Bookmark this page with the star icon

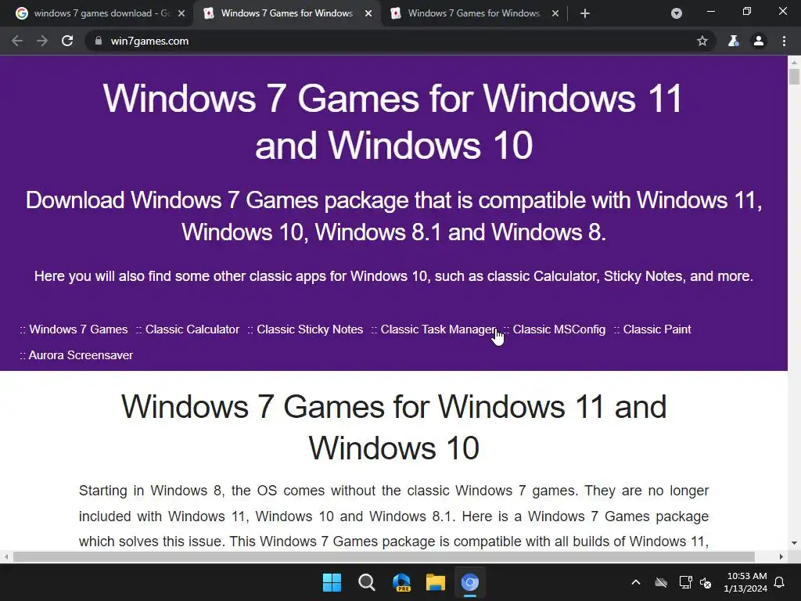pyautogui.click(x=702, y=41)
